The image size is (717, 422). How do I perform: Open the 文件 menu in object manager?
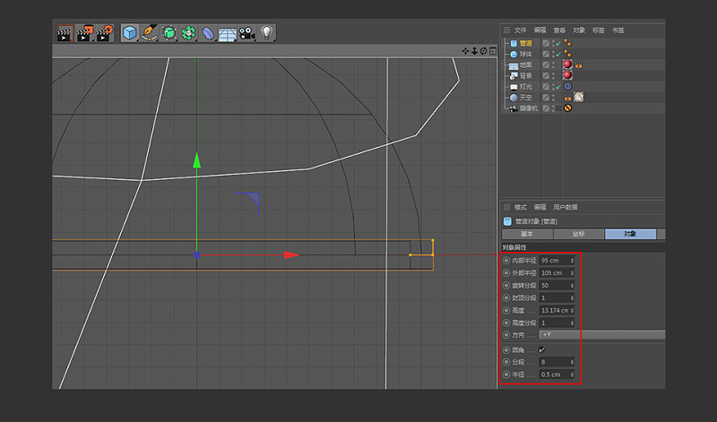pyautogui.click(x=520, y=30)
